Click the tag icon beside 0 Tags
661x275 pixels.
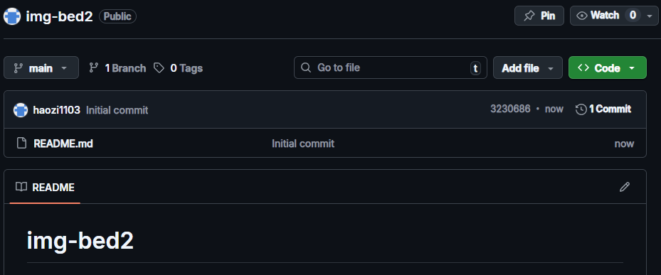coord(159,68)
